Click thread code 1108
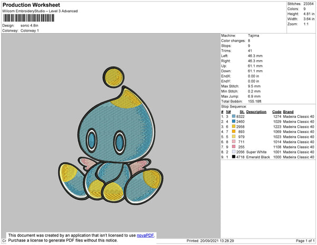 277,147
